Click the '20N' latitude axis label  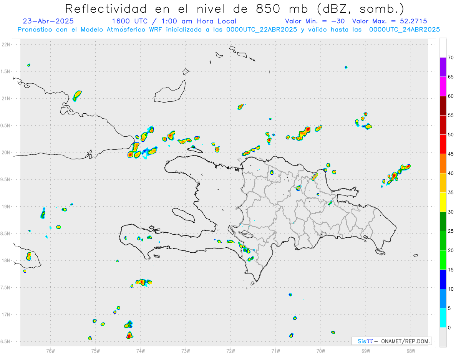coord(7,152)
